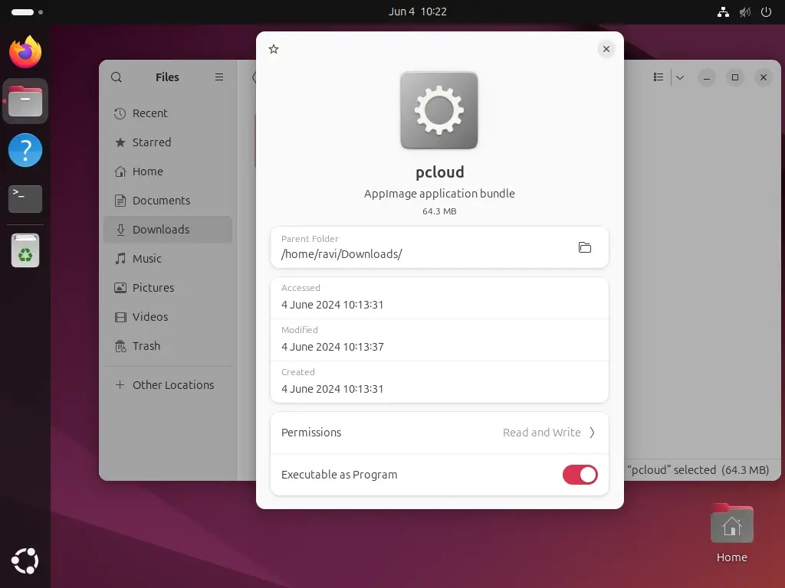Open the Home shortcut on the desktop
Viewport: 785px width, 588px height.
click(731, 525)
